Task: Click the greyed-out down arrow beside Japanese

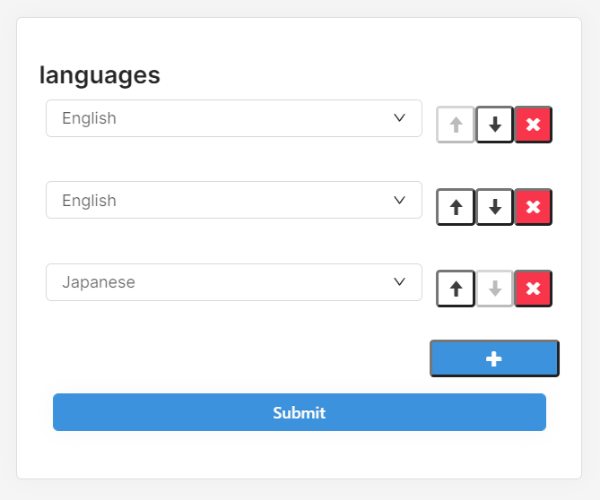Action: tap(494, 289)
